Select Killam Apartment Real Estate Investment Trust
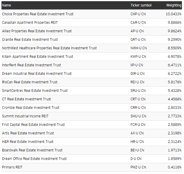184x174 pixels. 38,57
